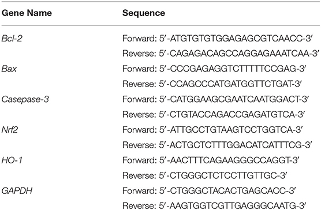The height and width of the screenshot is (210, 321).
Task: Click the Gene Name column header
Action: coord(27,13)
